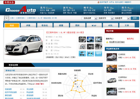Click the JAC brand star logo
The image size is (140, 99).
pyautogui.click(x=7, y=18)
